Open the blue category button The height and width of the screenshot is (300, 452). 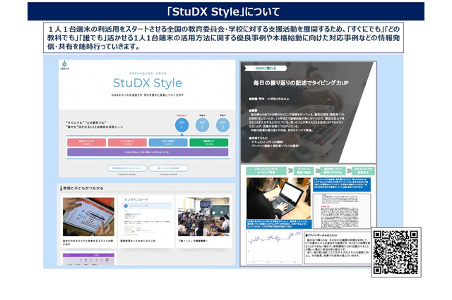[168, 142]
